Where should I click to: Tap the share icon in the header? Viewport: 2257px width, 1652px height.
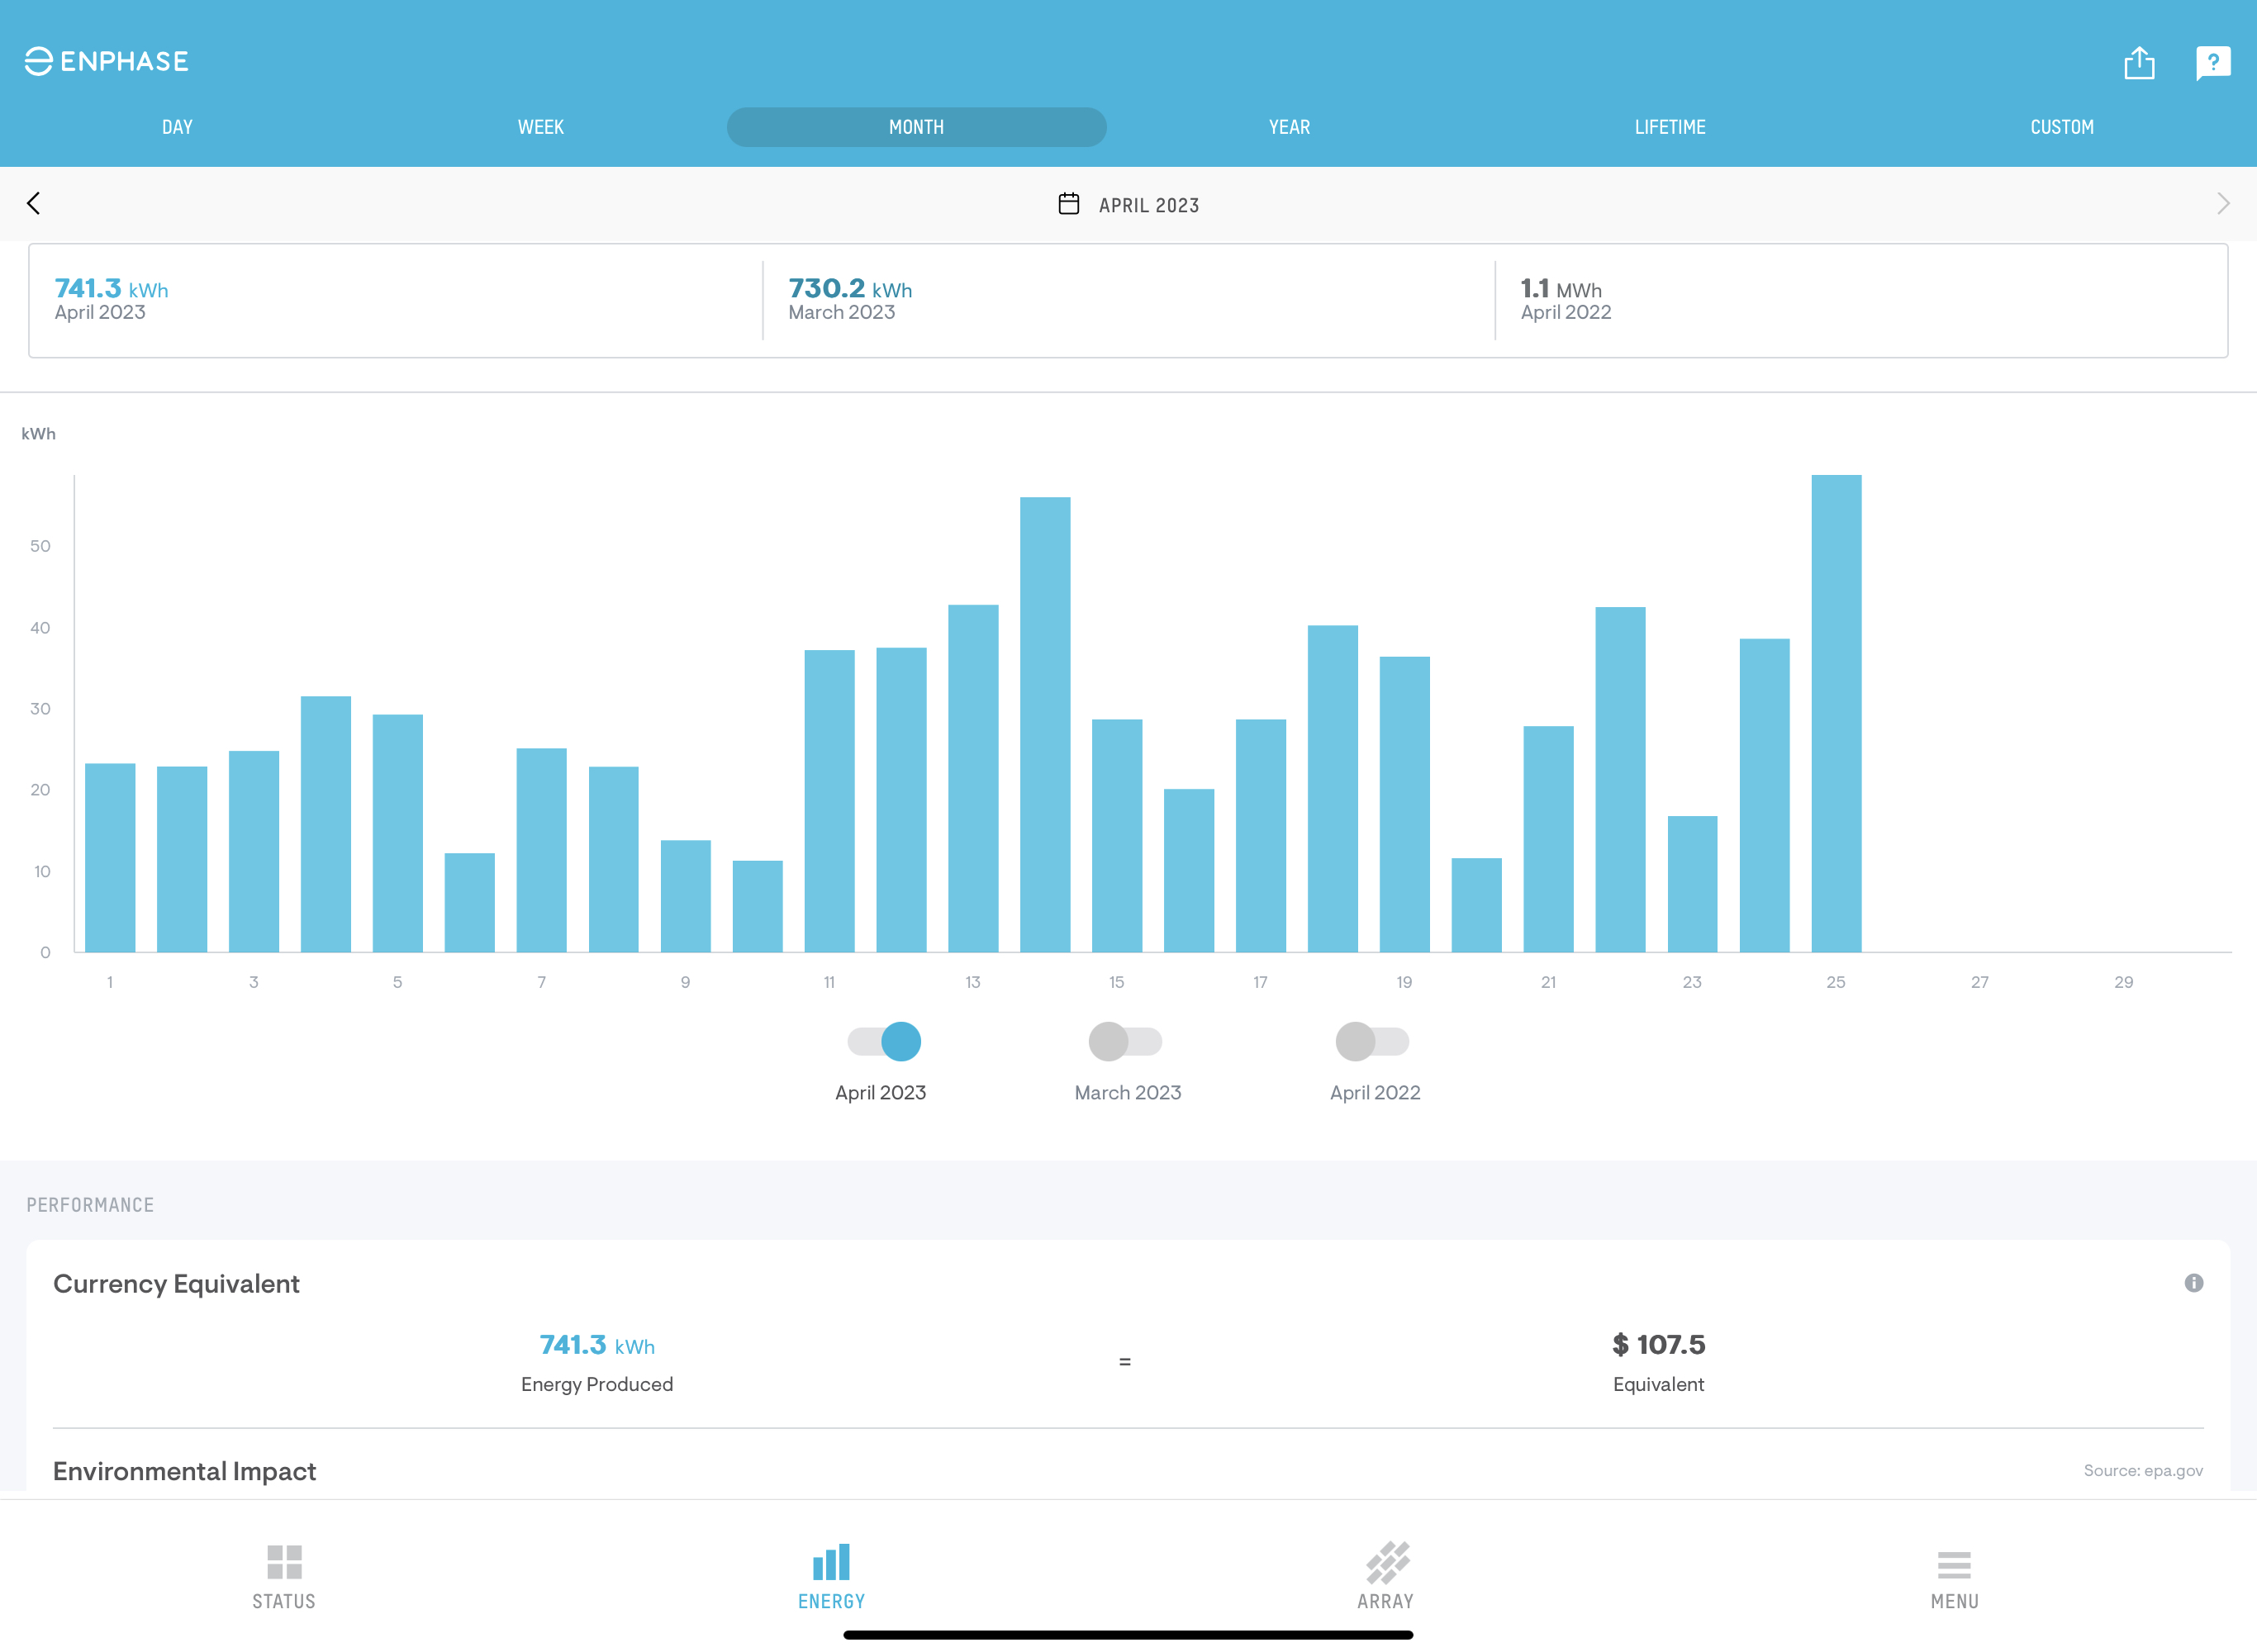2139,63
